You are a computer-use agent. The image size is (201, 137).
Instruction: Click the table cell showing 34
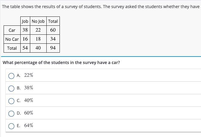coord(53,39)
